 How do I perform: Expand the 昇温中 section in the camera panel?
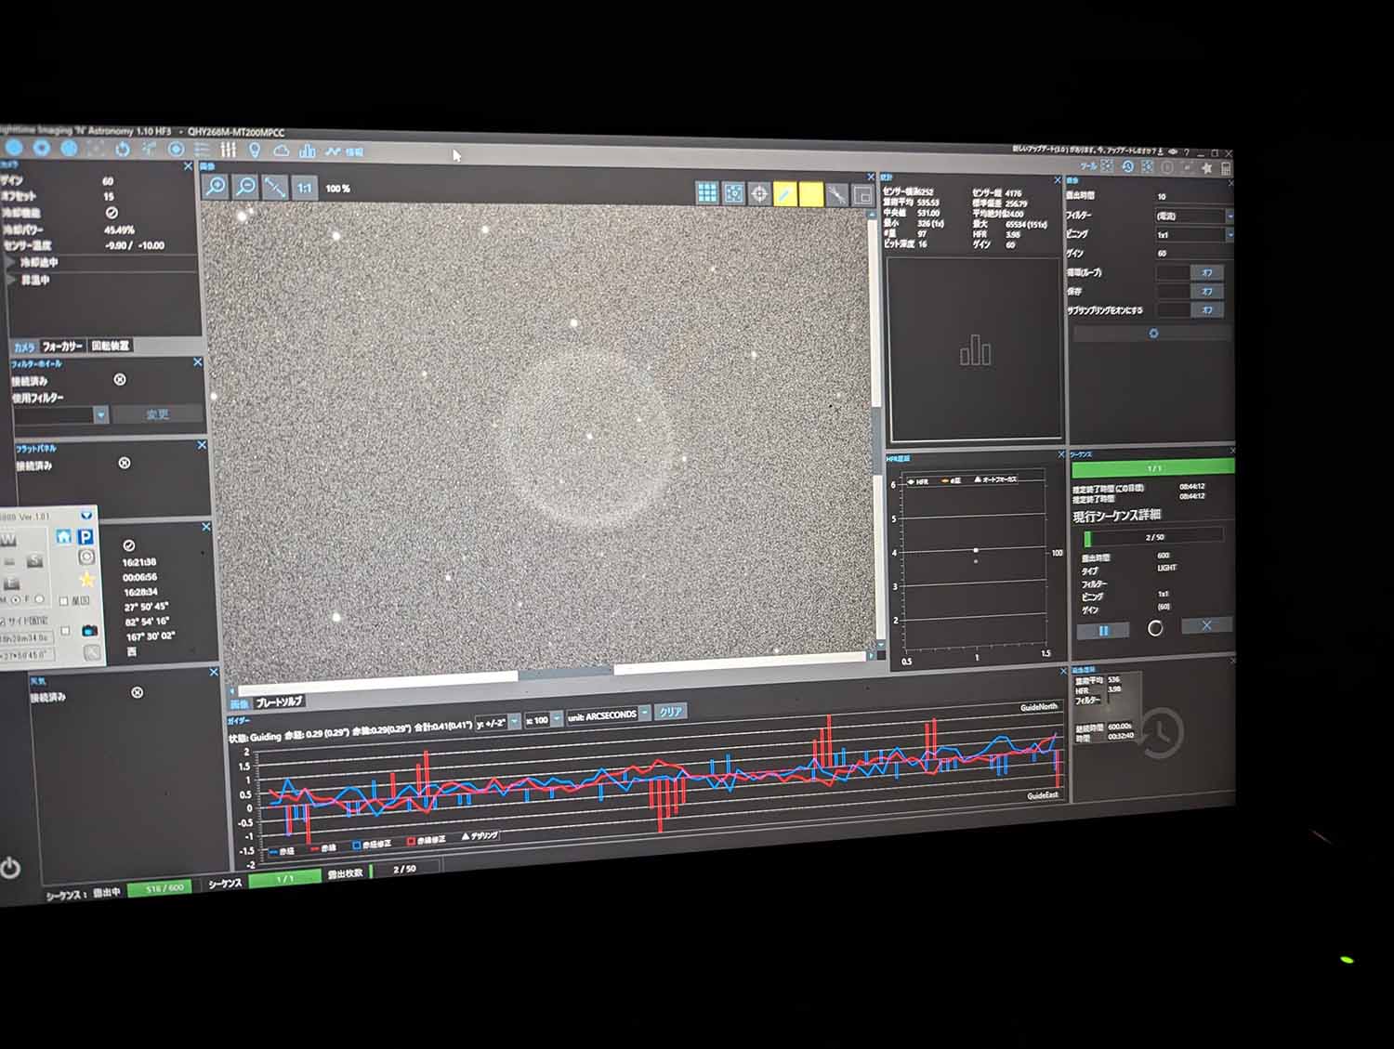pos(13,280)
